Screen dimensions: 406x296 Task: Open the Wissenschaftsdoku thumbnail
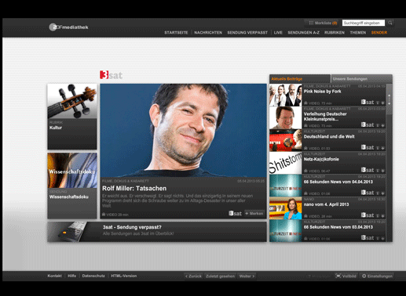(72, 171)
